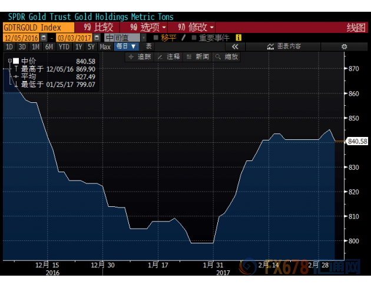Select 1D time range

coord(9,47)
